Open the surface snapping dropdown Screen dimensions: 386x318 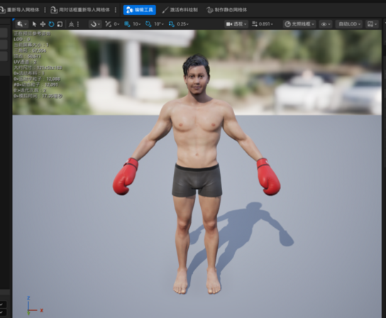pyautogui.click(x=95, y=24)
